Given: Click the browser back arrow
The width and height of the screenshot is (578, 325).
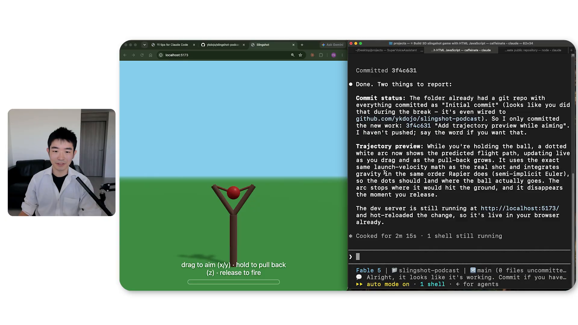Looking at the screenshot, I should (125, 55).
